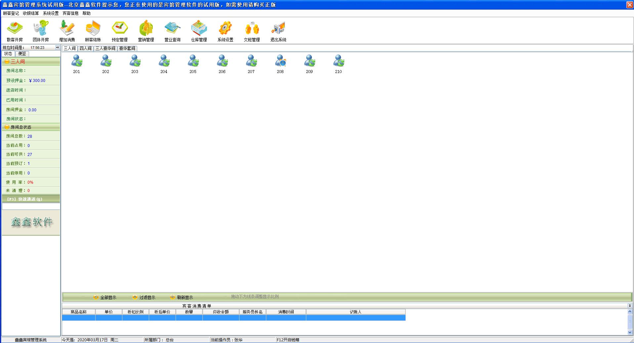Open the 团体开房 group check-in icon

pyautogui.click(x=41, y=31)
